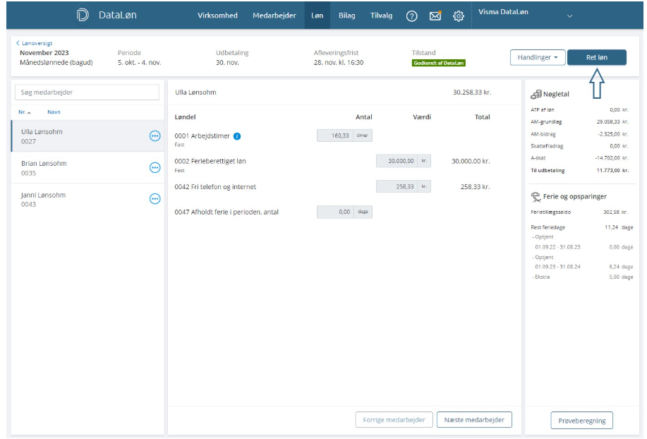This screenshot has height=439, width=647.
Task: Expand the Handlinger dropdown
Action: pyautogui.click(x=537, y=57)
